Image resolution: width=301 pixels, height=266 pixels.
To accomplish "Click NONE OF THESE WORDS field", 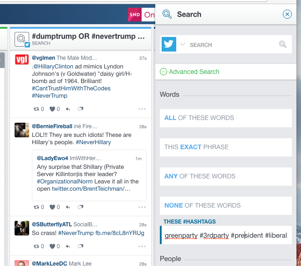I will point(226,206).
